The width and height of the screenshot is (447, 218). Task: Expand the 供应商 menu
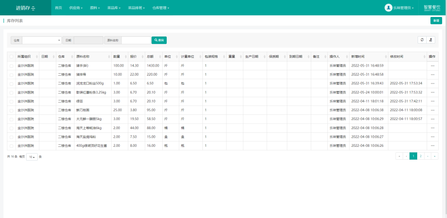tap(76, 8)
